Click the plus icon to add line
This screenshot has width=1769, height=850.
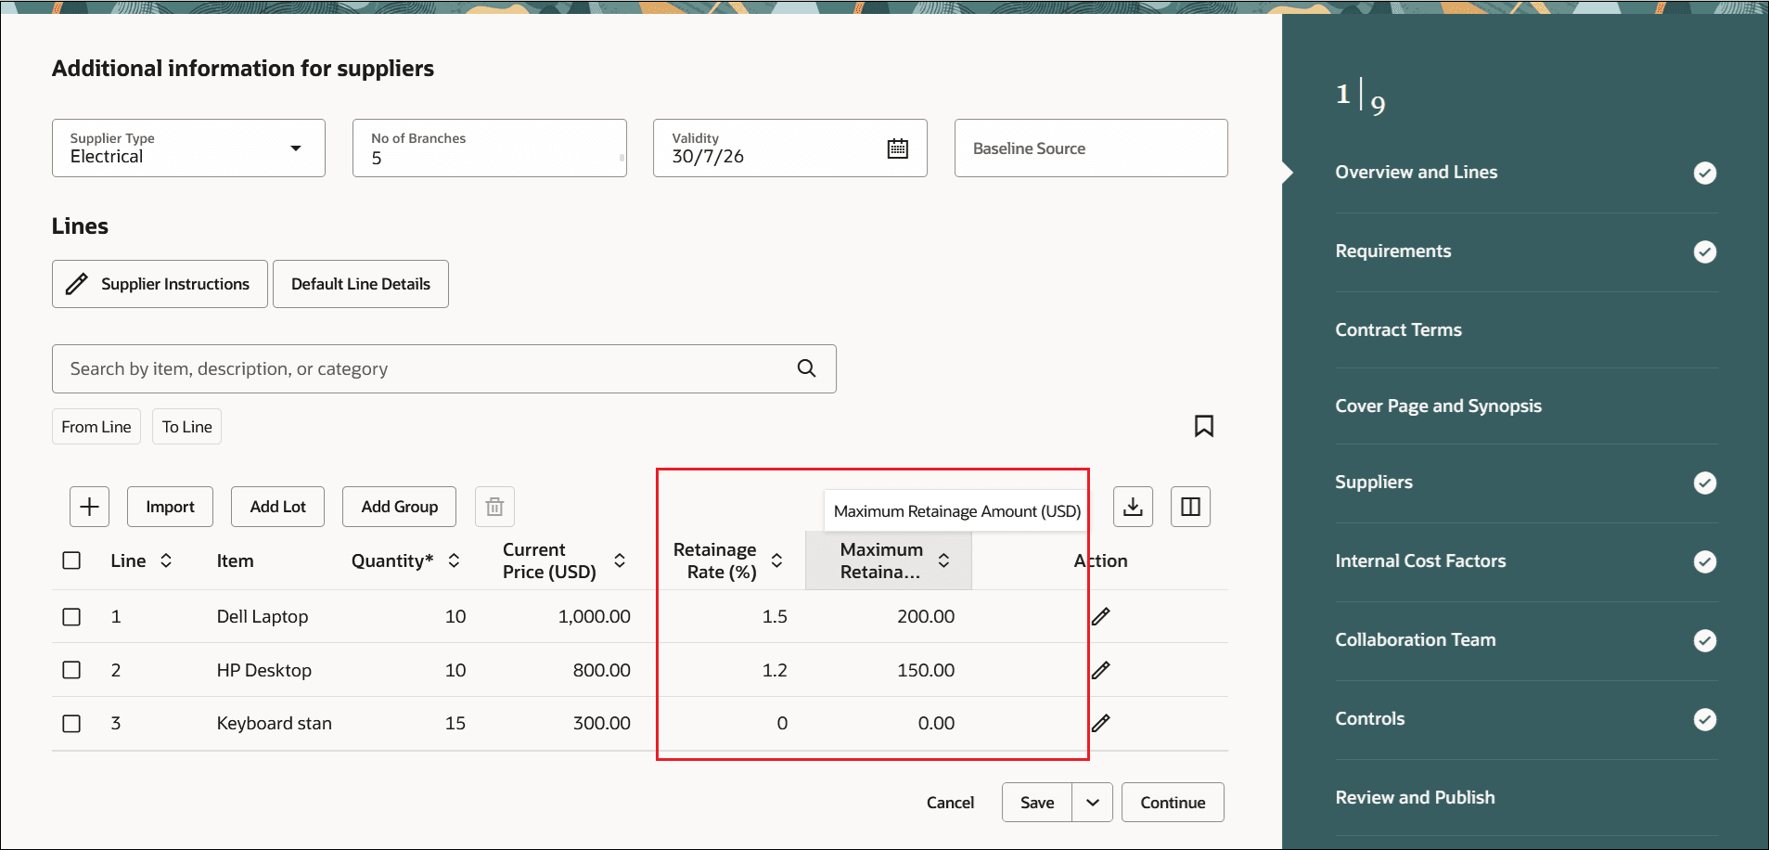[89, 507]
